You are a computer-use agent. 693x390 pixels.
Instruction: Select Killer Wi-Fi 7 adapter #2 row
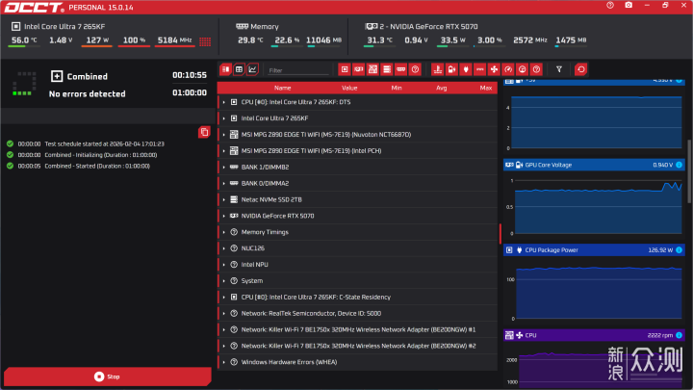357,346
